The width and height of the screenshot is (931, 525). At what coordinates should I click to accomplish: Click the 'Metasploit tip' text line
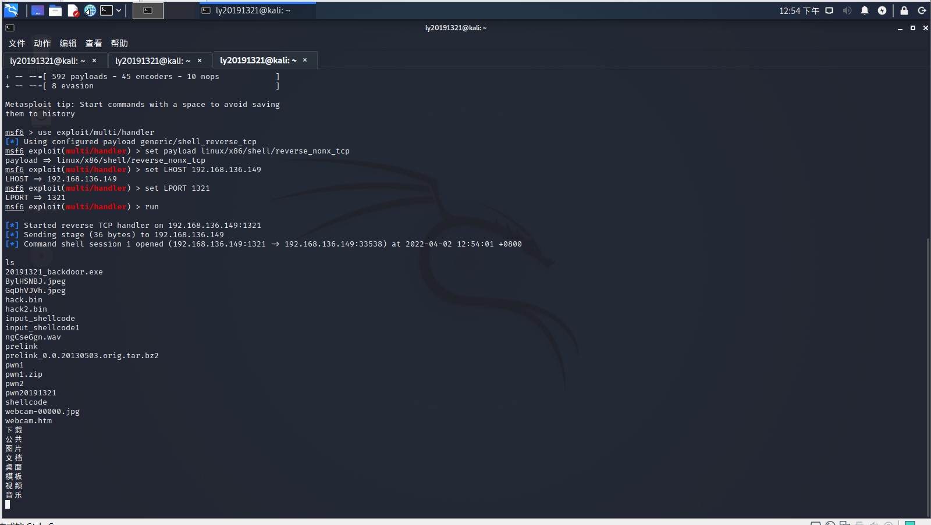pyautogui.click(x=143, y=105)
